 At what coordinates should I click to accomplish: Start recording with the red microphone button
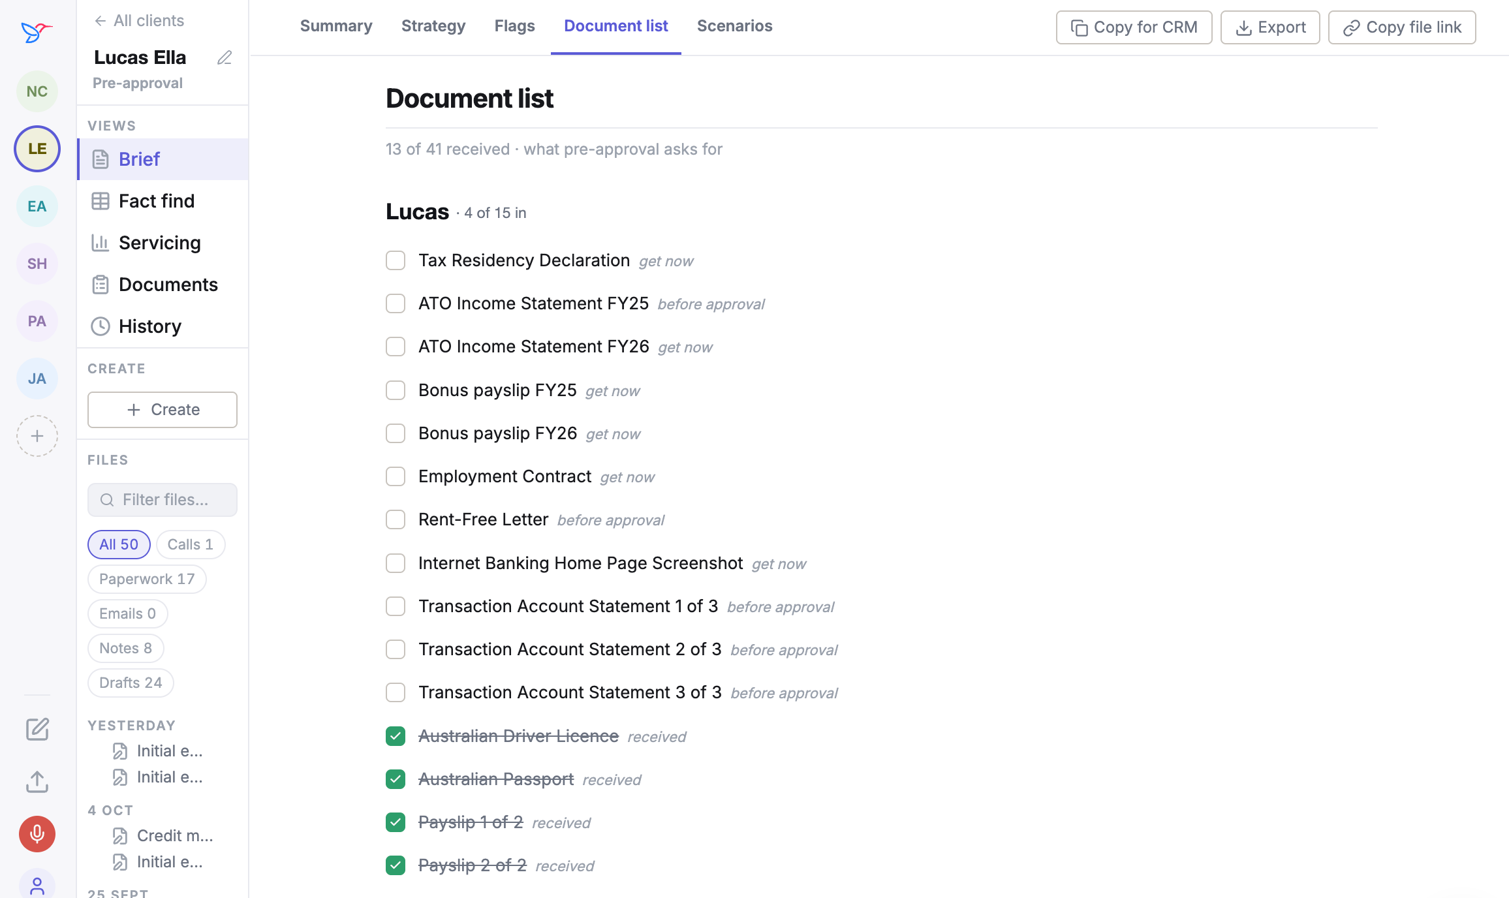point(37,834)
